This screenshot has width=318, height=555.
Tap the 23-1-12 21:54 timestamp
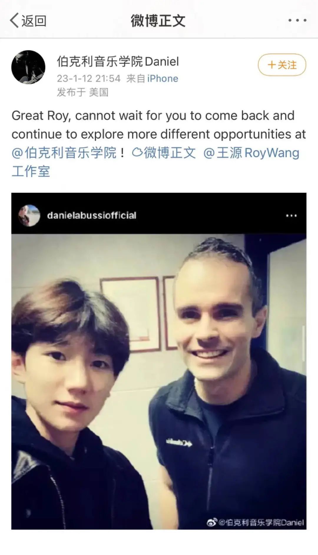(89, 78)
